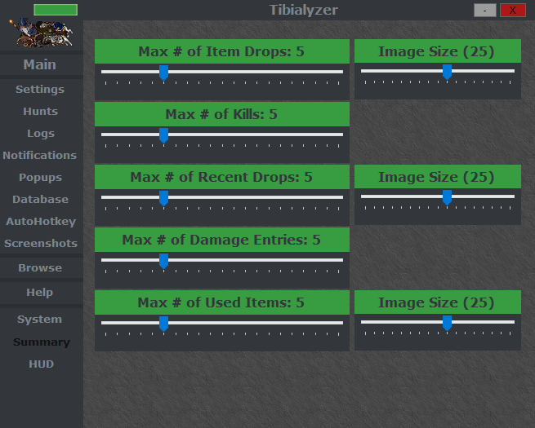Close Tibialyzer with the red X button
The image size is (535, 428).
(x=513, y=11)
